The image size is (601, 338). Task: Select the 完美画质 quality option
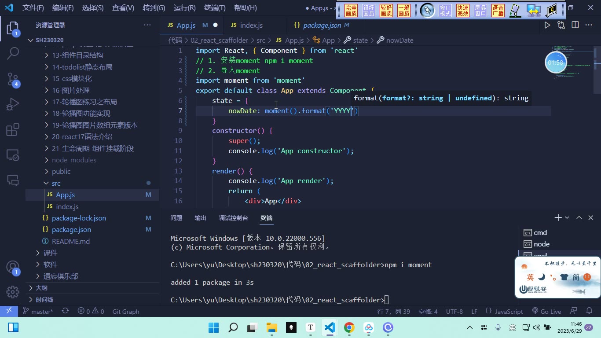tap(351, 11)
